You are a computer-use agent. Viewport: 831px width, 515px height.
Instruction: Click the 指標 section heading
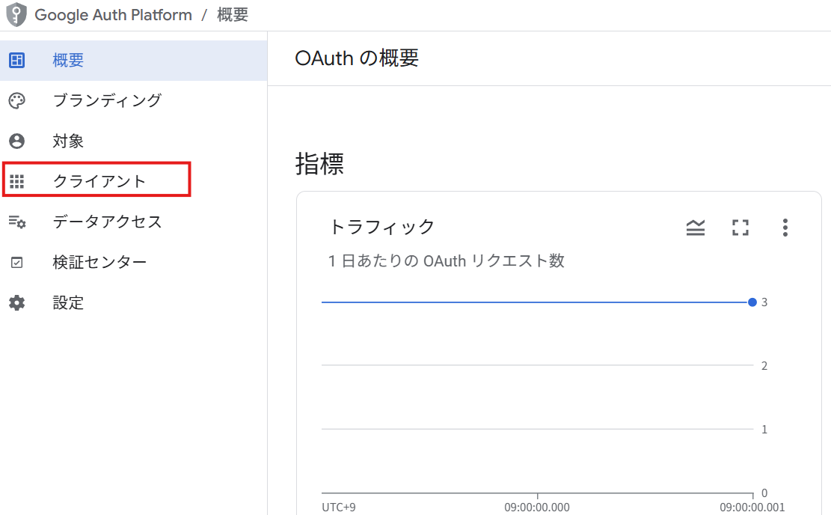pos(319,163)
